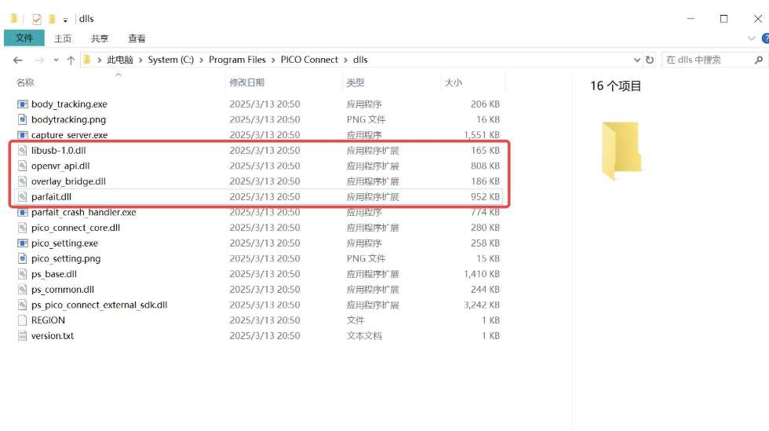Click the folder preview thumbnail
This screenshot has width=769, height=431.
621,150
